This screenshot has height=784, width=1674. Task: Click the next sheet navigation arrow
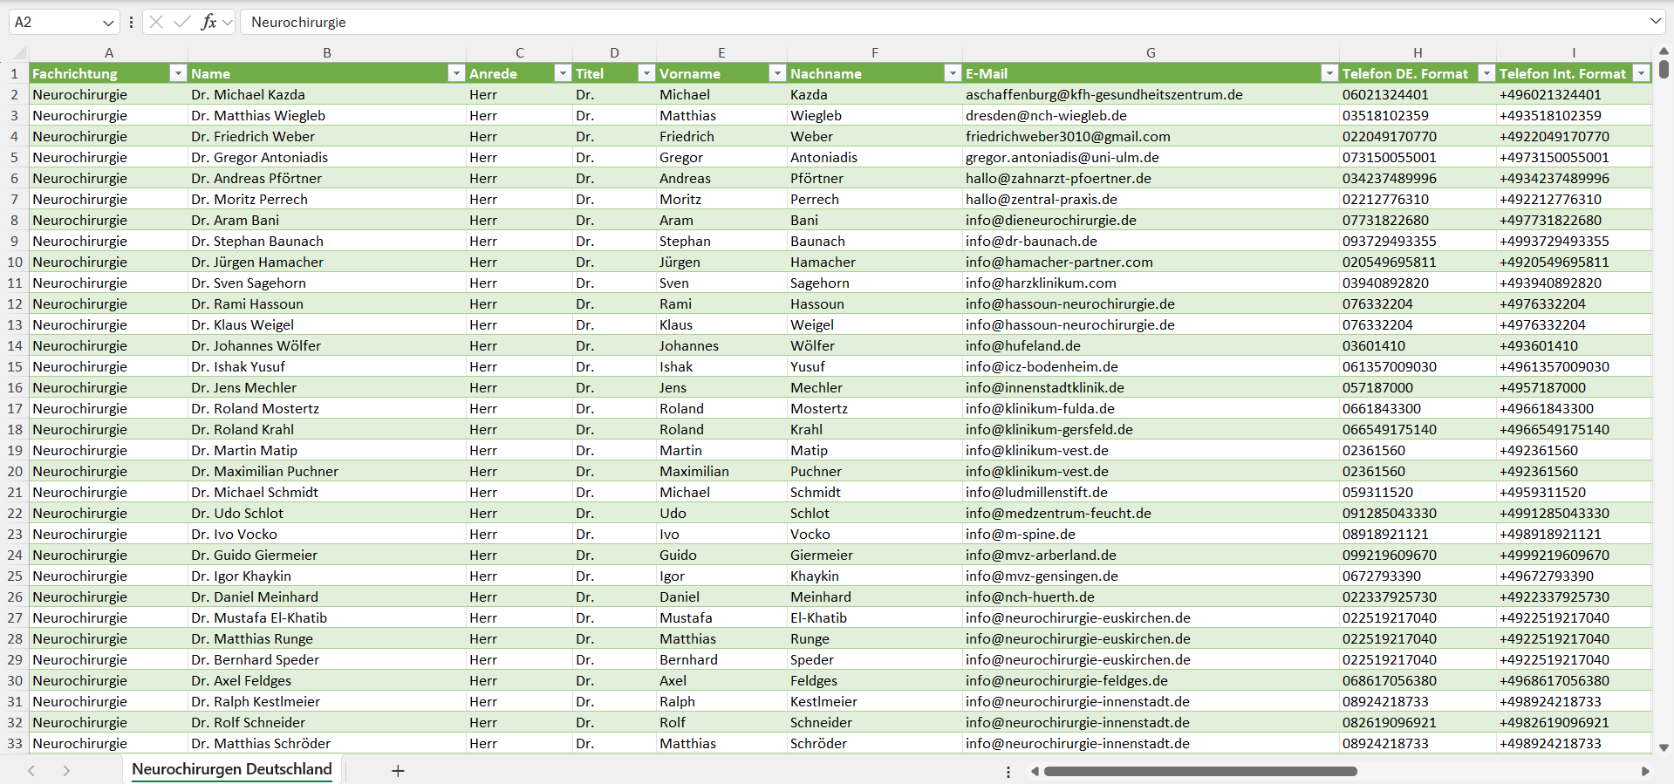pos(66,771)
